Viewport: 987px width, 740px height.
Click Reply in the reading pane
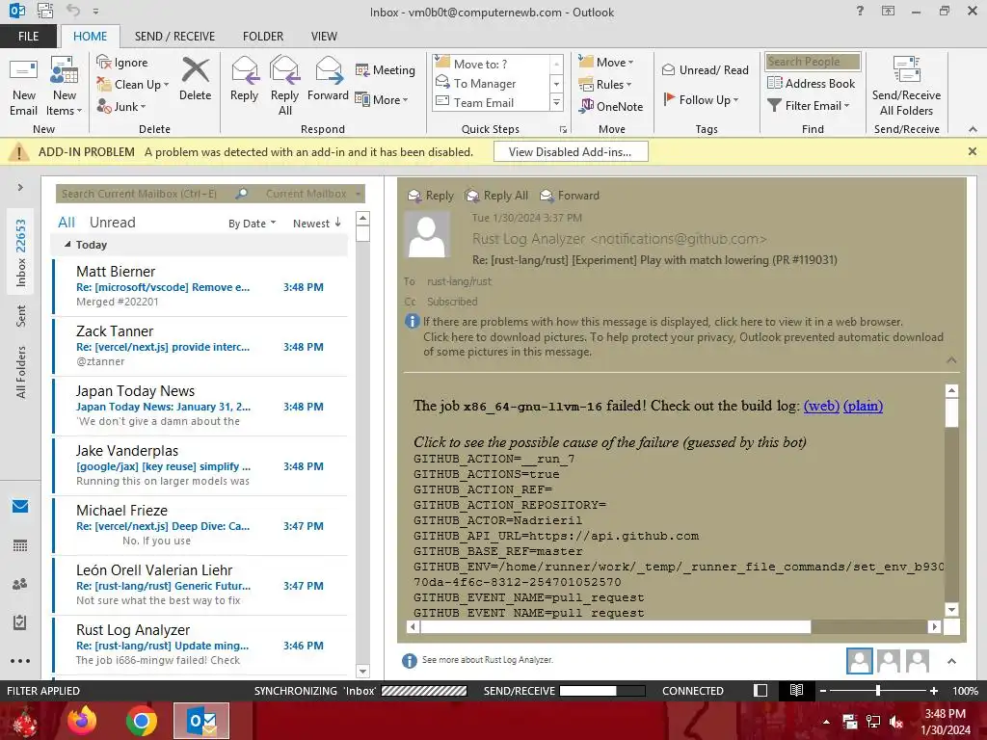coord(431,196)
